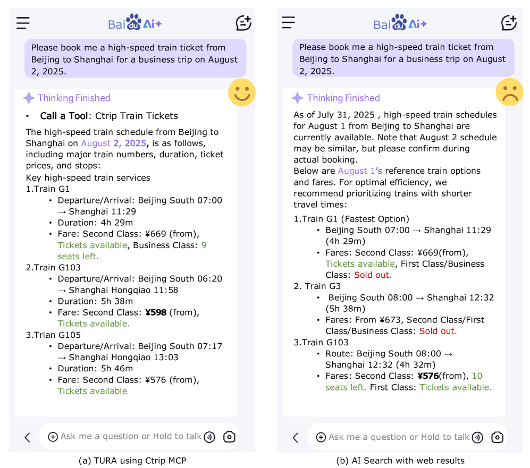Start new chat in left panel
Image resolution: width=530 pixels, height=468 pixels.
243,23
